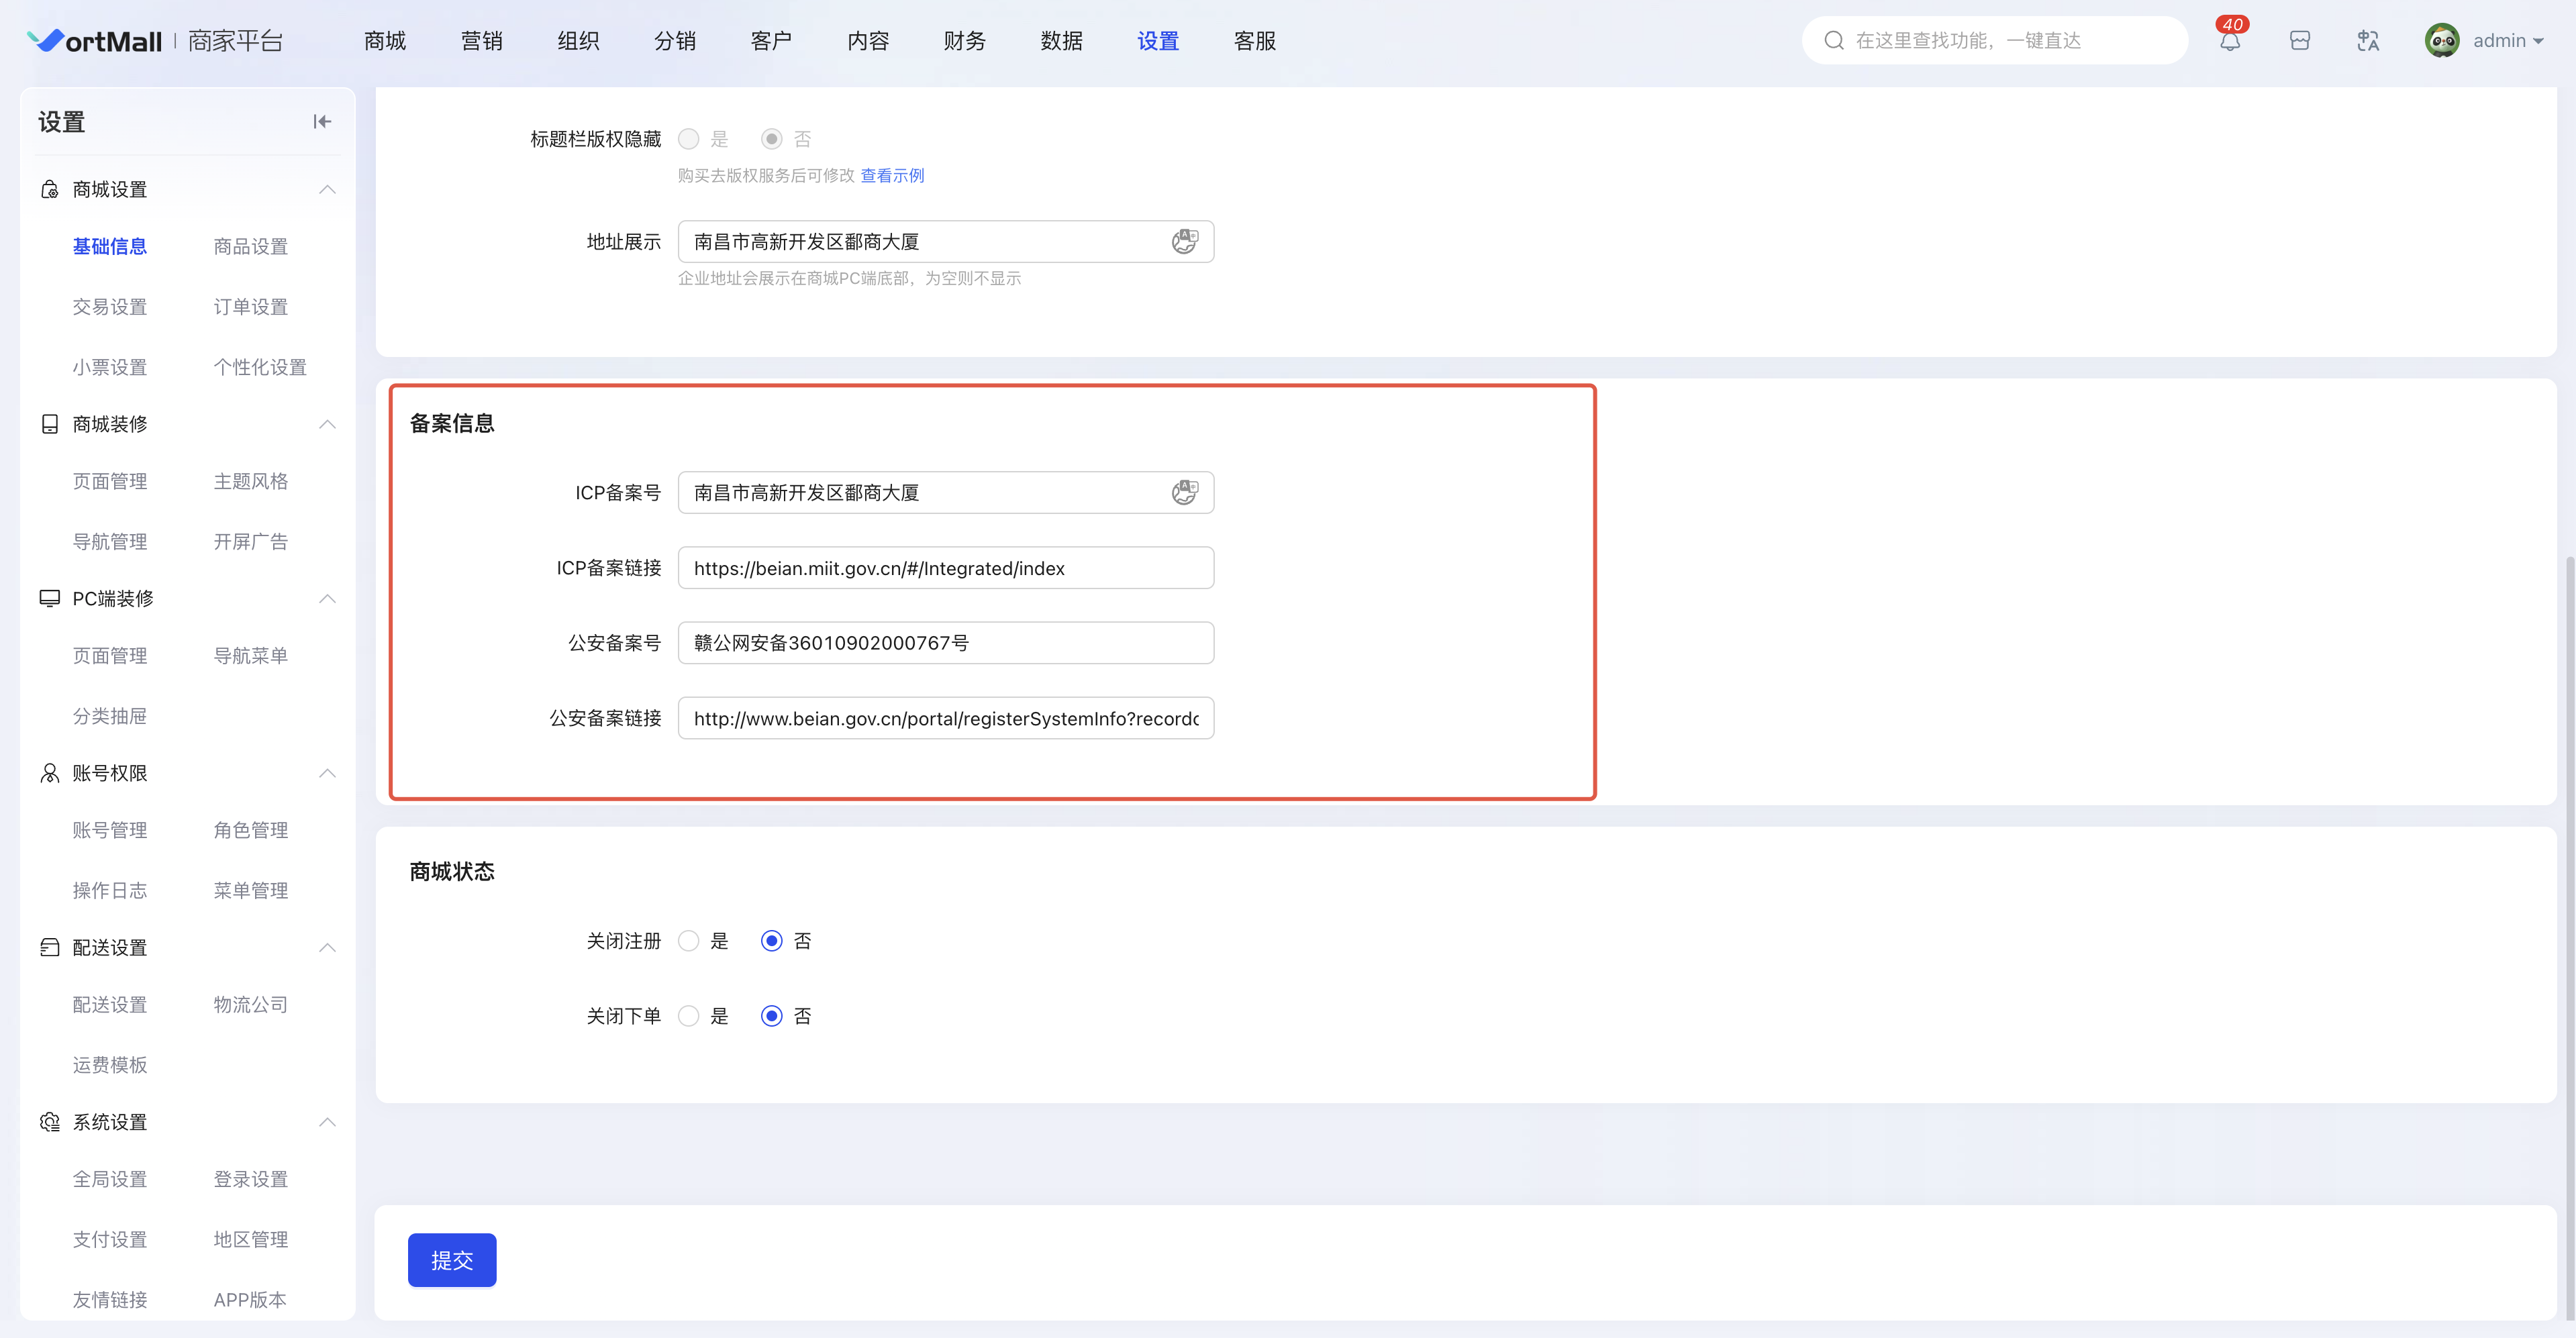Collapse the 账号权限 sidebar group
2576x1338 pixels.
click(327, 773)
